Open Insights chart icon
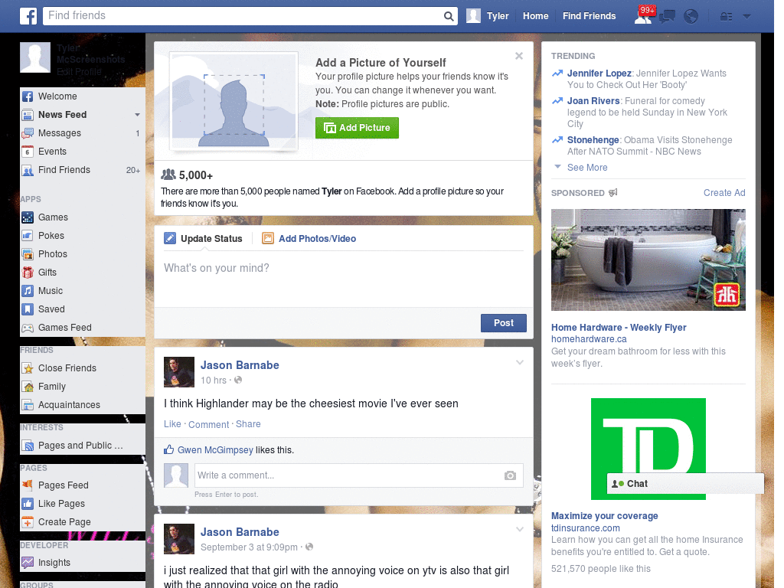 pos(28,563)
